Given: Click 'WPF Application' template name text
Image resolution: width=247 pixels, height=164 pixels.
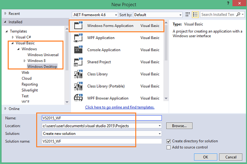Looking at the screenshot, I should click(101, 38).
